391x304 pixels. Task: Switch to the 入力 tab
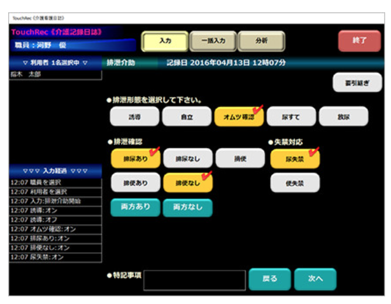(164, 41)
